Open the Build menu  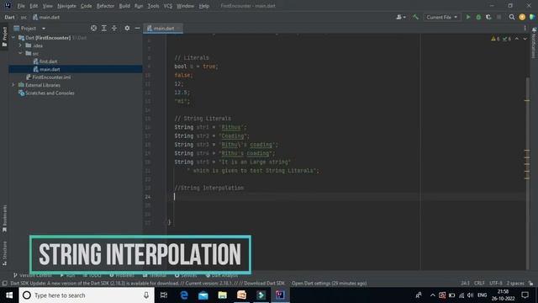tap(124, 6)
